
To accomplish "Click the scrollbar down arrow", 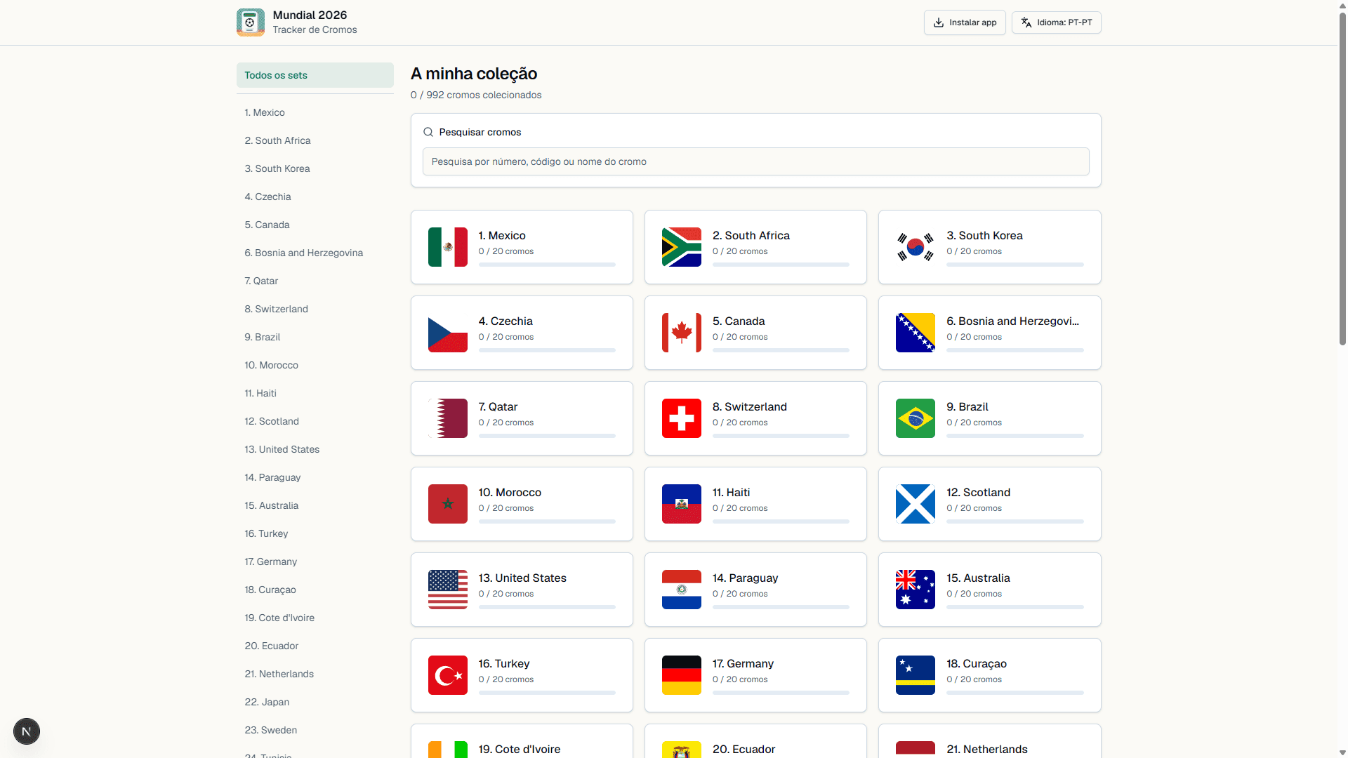I will click(x=1342, y=752).
